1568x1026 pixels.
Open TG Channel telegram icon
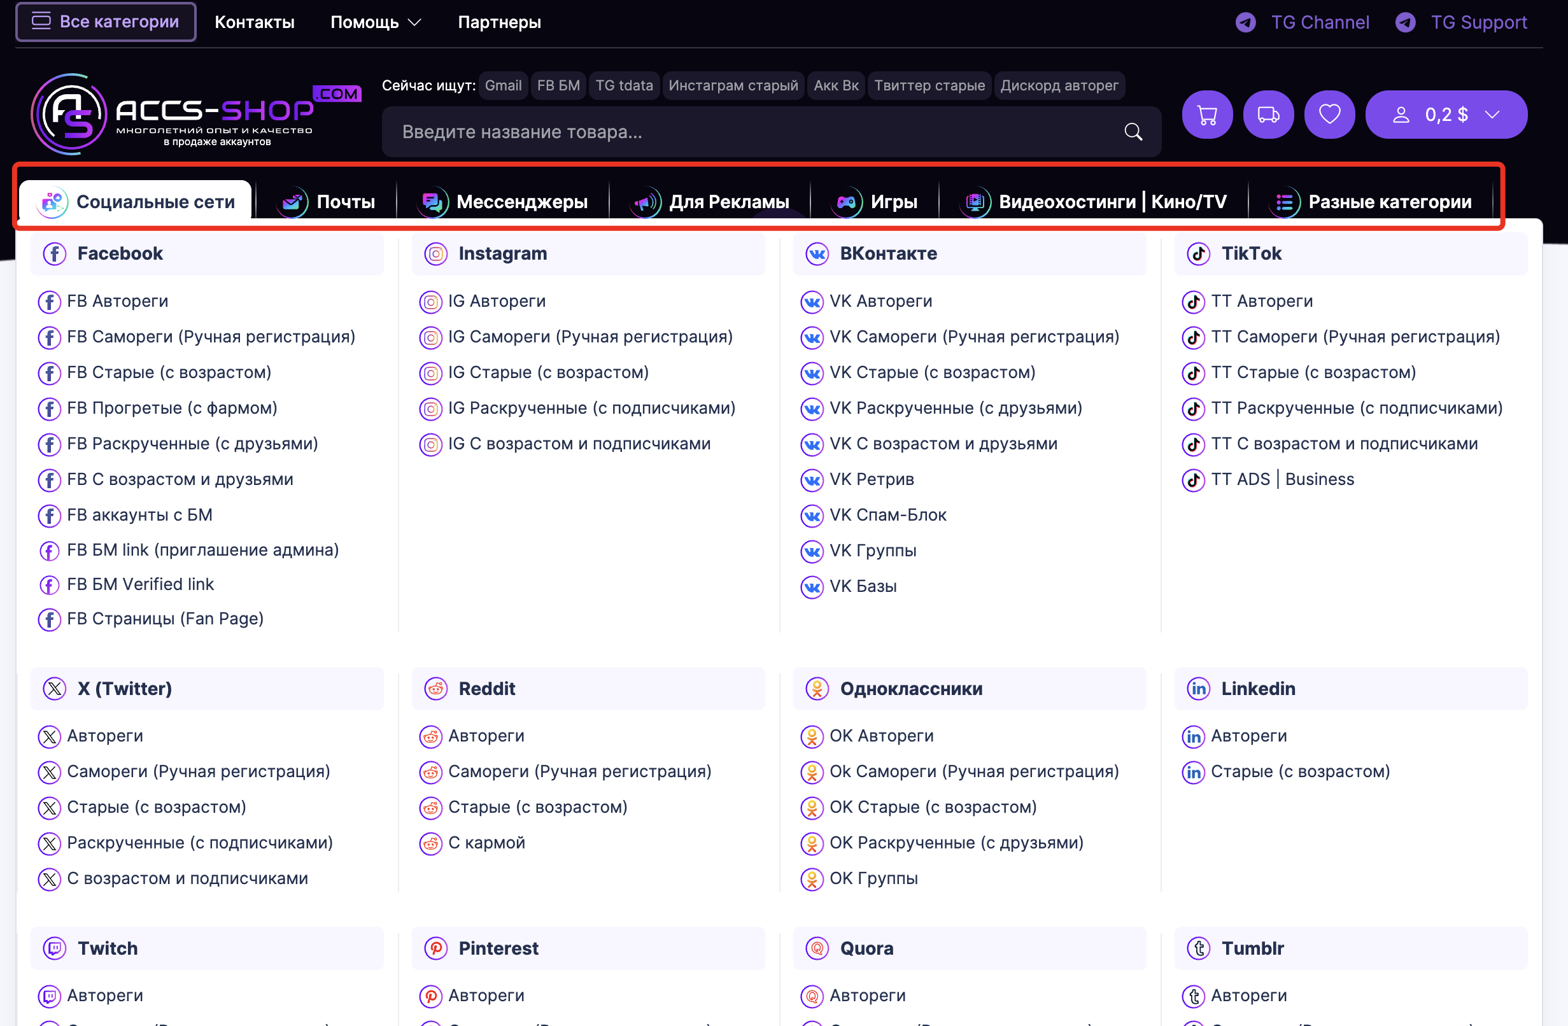[x=1245, y=22]
